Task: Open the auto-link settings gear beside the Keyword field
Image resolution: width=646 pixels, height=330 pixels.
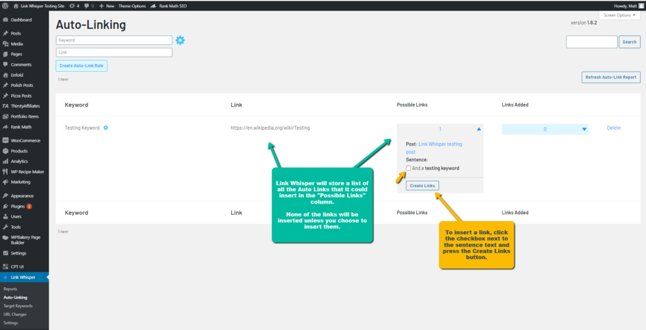Action: point(180,40)
